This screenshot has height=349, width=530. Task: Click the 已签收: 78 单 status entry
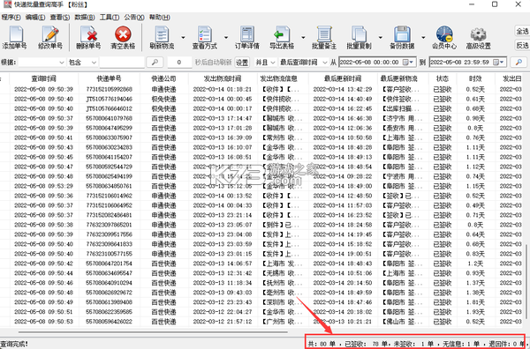coord(366,344)
